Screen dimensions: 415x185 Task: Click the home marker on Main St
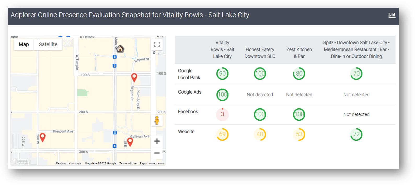(x=120, y=49)
